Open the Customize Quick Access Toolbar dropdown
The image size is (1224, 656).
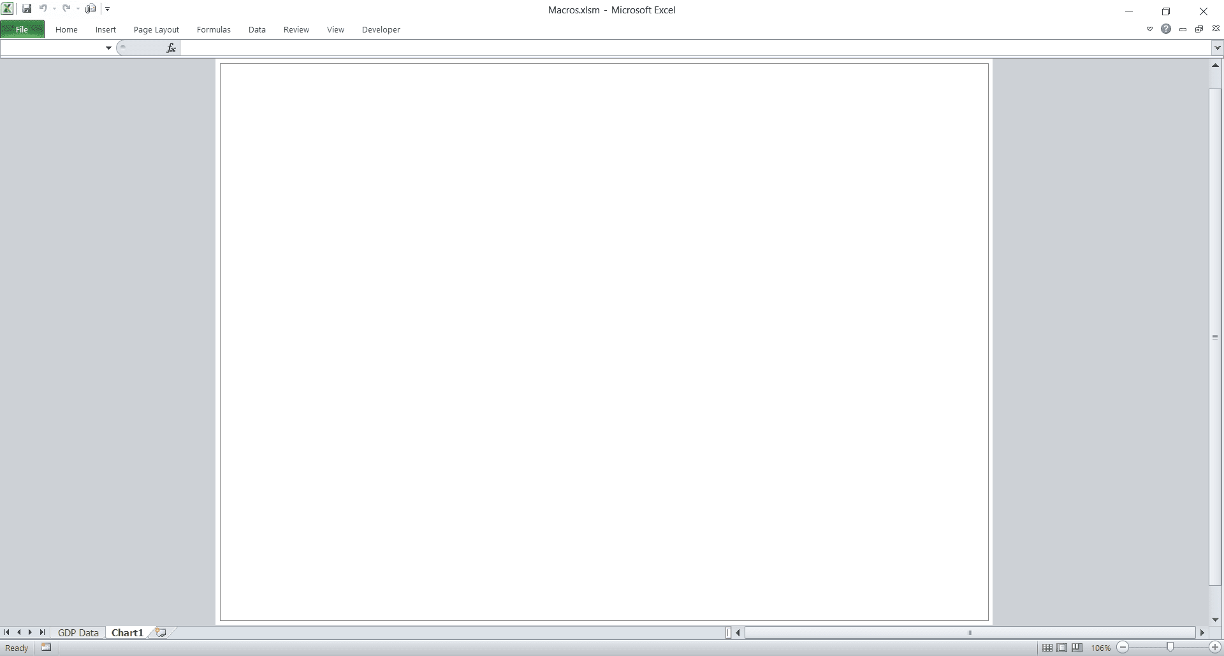[108, 8]
